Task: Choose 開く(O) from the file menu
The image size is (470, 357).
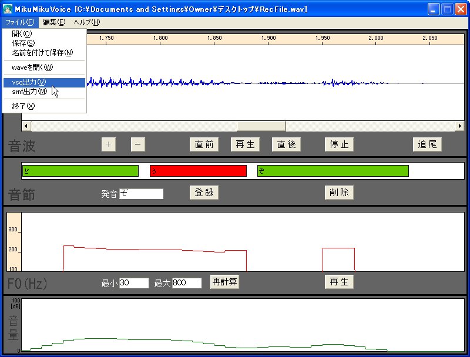Action: (x=45, y=34)
